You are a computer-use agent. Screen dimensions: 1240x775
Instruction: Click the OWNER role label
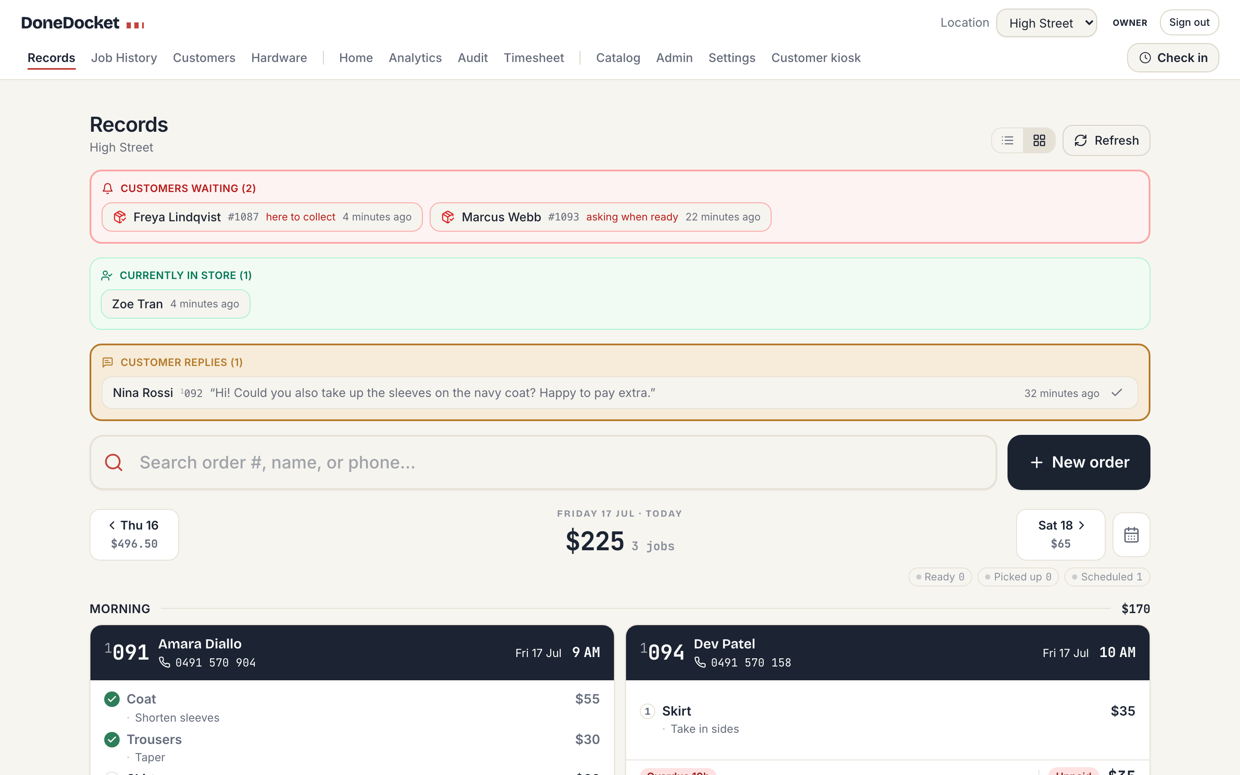(x=1130, y=23)
